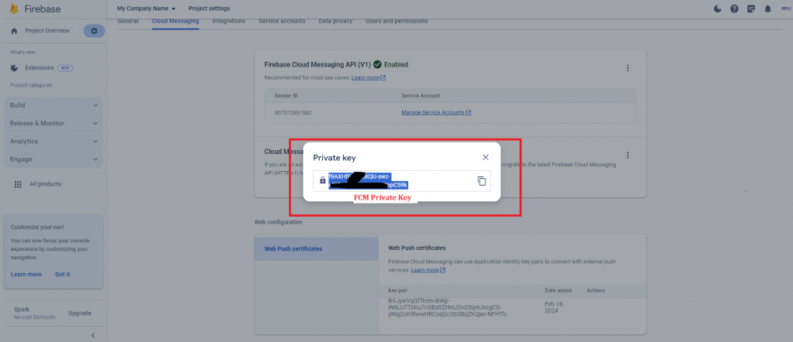Image resolution: width=793 pixels, height=342 pixels.
Task: Switch to the Integrations tab
Action: [228, 21]
